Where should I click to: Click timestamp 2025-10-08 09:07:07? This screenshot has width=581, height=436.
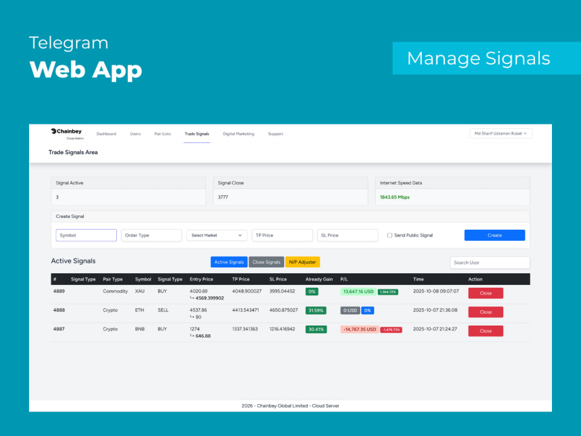pyautogui.click(x=436, y=291)
